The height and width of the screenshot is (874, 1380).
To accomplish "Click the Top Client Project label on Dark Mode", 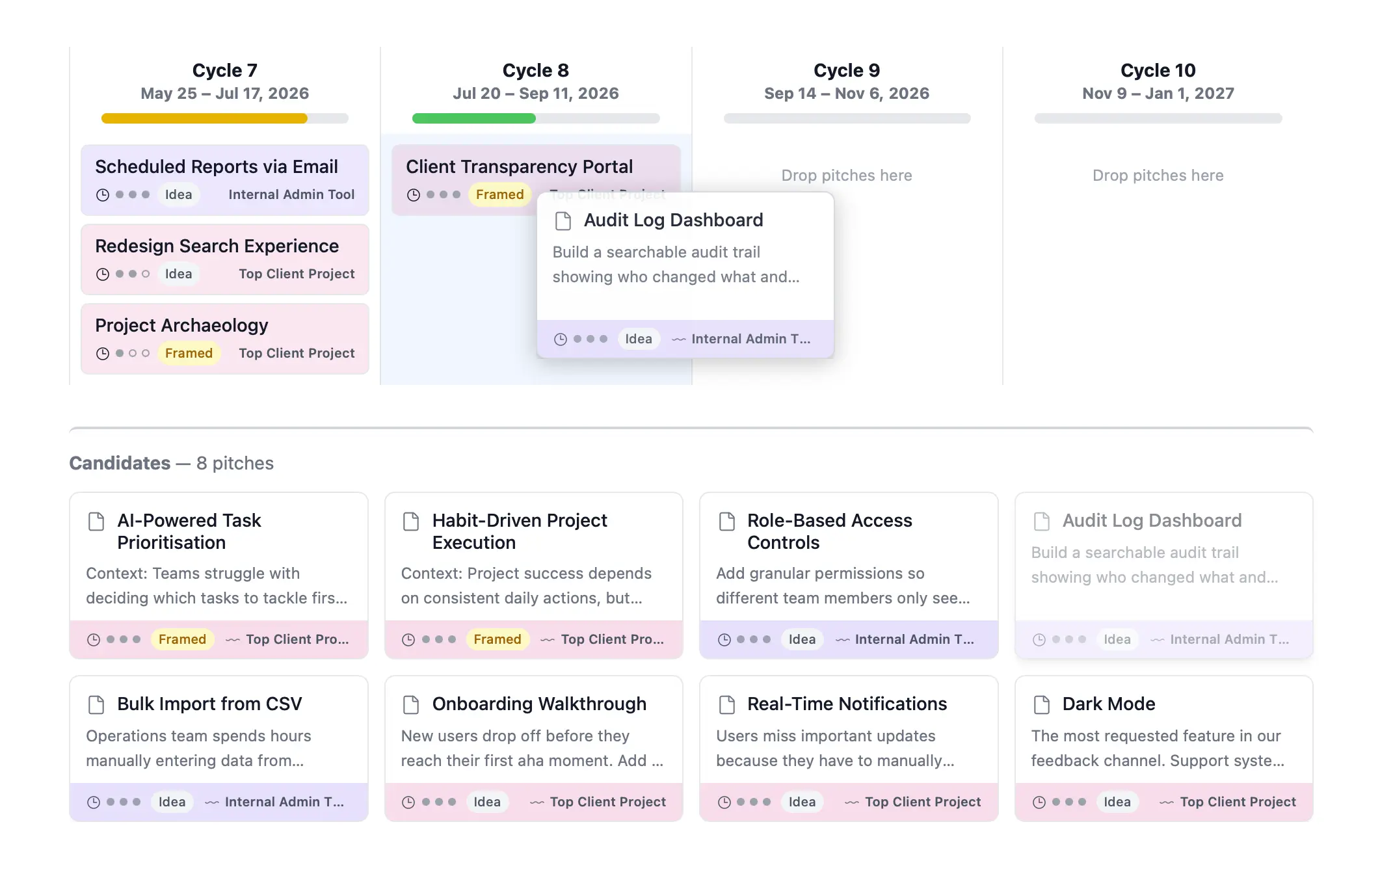I will (1238, 802).
